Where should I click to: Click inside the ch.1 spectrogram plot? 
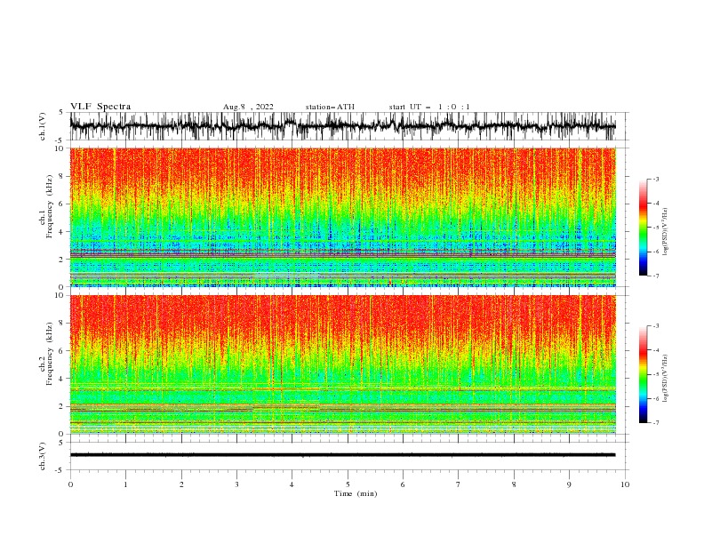(x=342, y=217)
